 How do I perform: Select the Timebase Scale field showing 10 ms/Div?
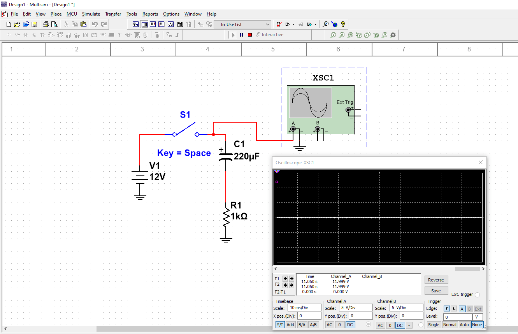[x=304, y=307]
